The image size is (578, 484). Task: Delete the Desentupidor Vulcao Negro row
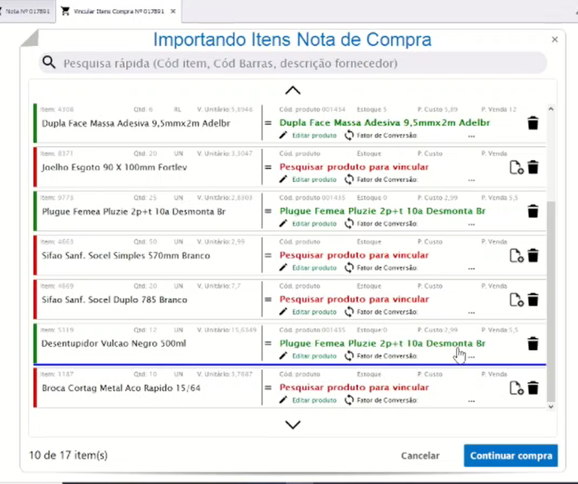533,344
